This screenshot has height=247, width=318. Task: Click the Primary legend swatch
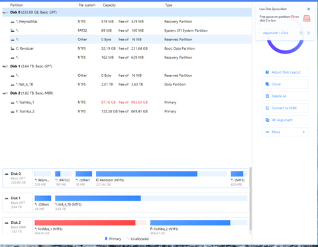click(106, 238)
